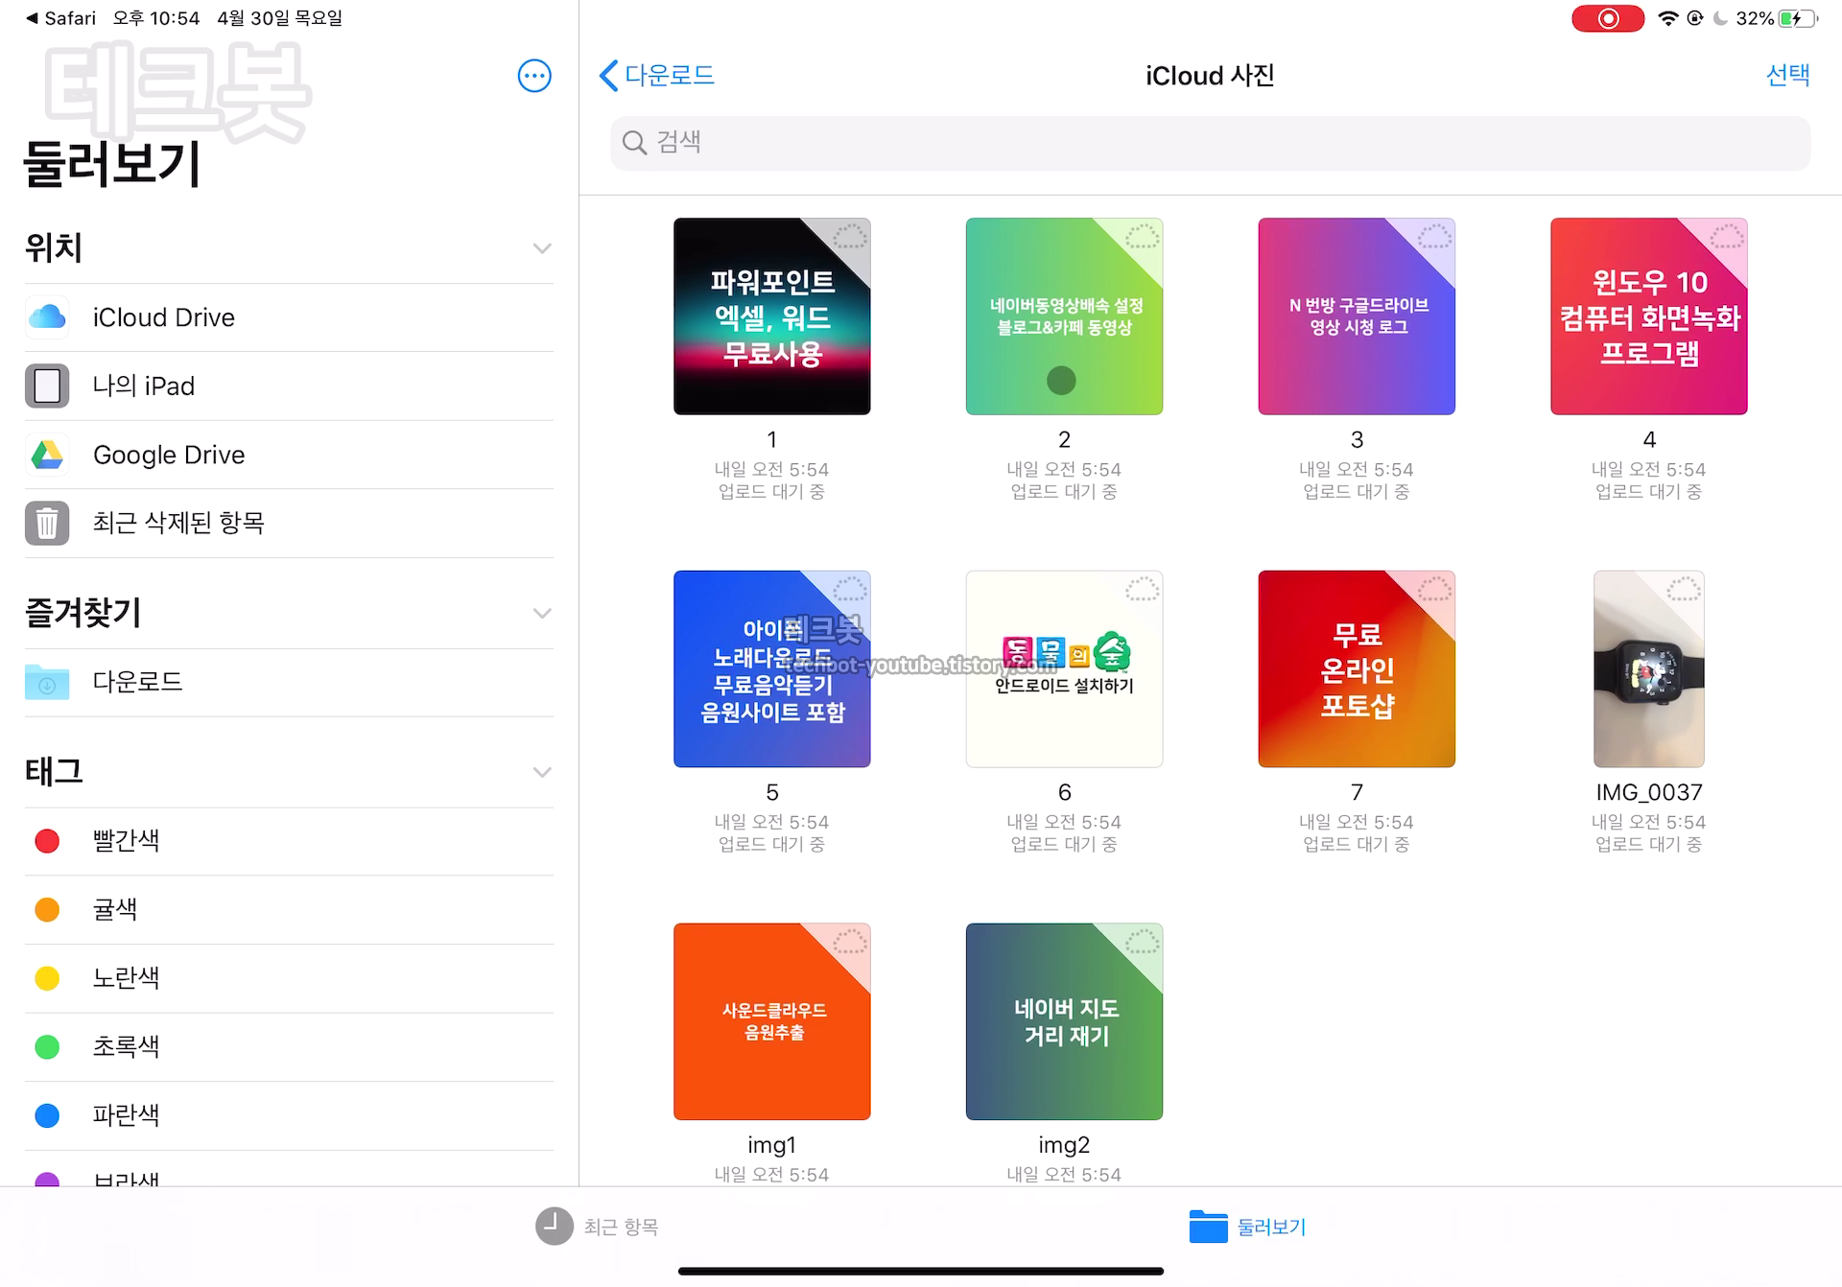Tap the screen recording indicator
This screenshot has height=1287, width=1842.
[x=1608, y=18]
